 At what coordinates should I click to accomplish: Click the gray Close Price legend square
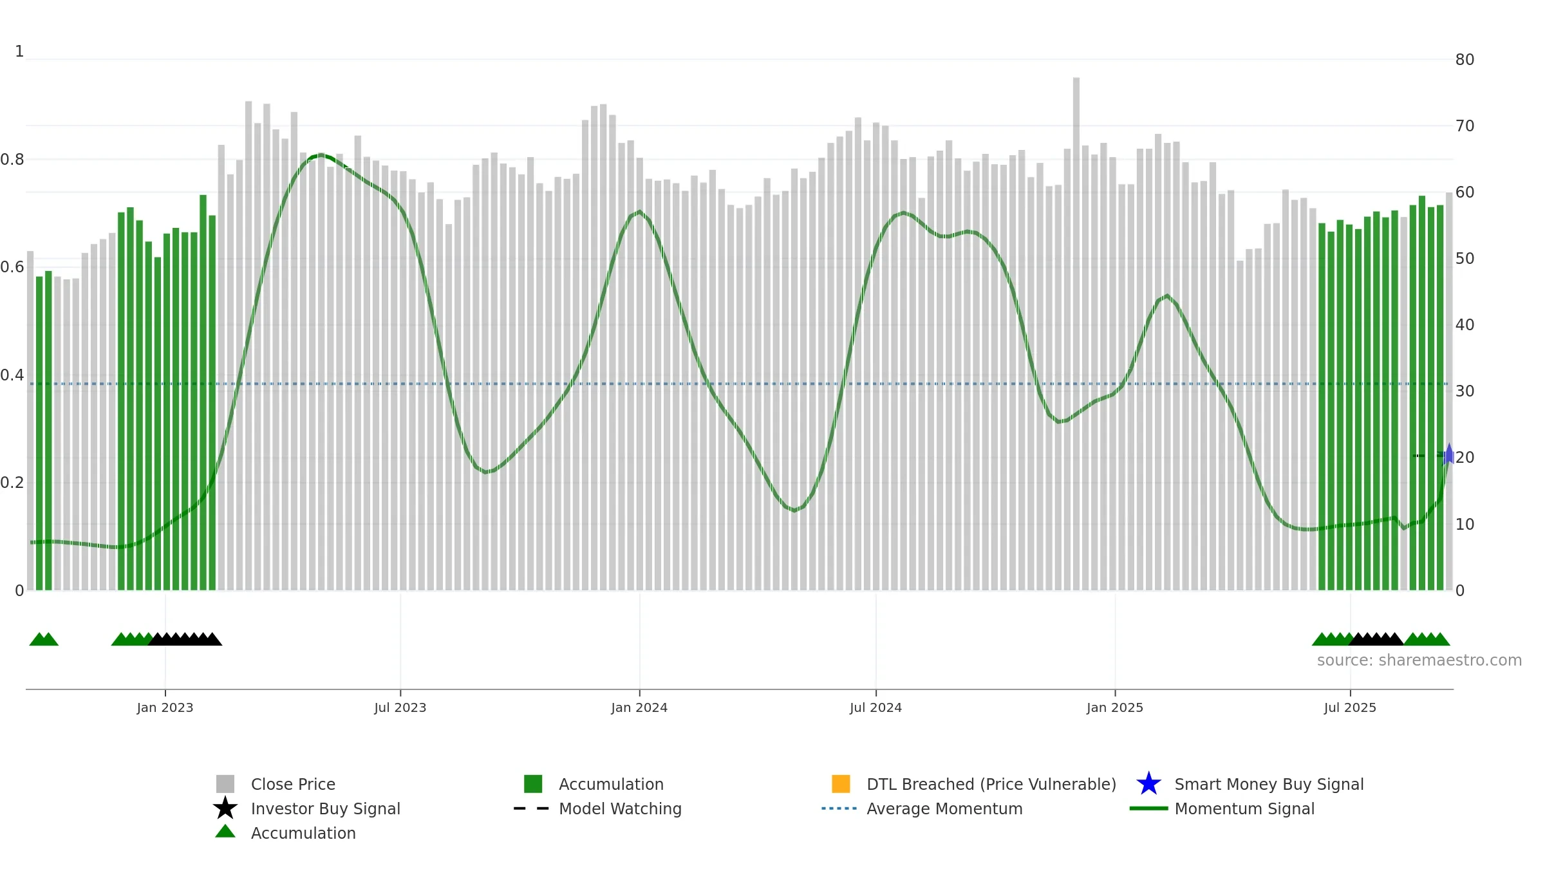225,784
